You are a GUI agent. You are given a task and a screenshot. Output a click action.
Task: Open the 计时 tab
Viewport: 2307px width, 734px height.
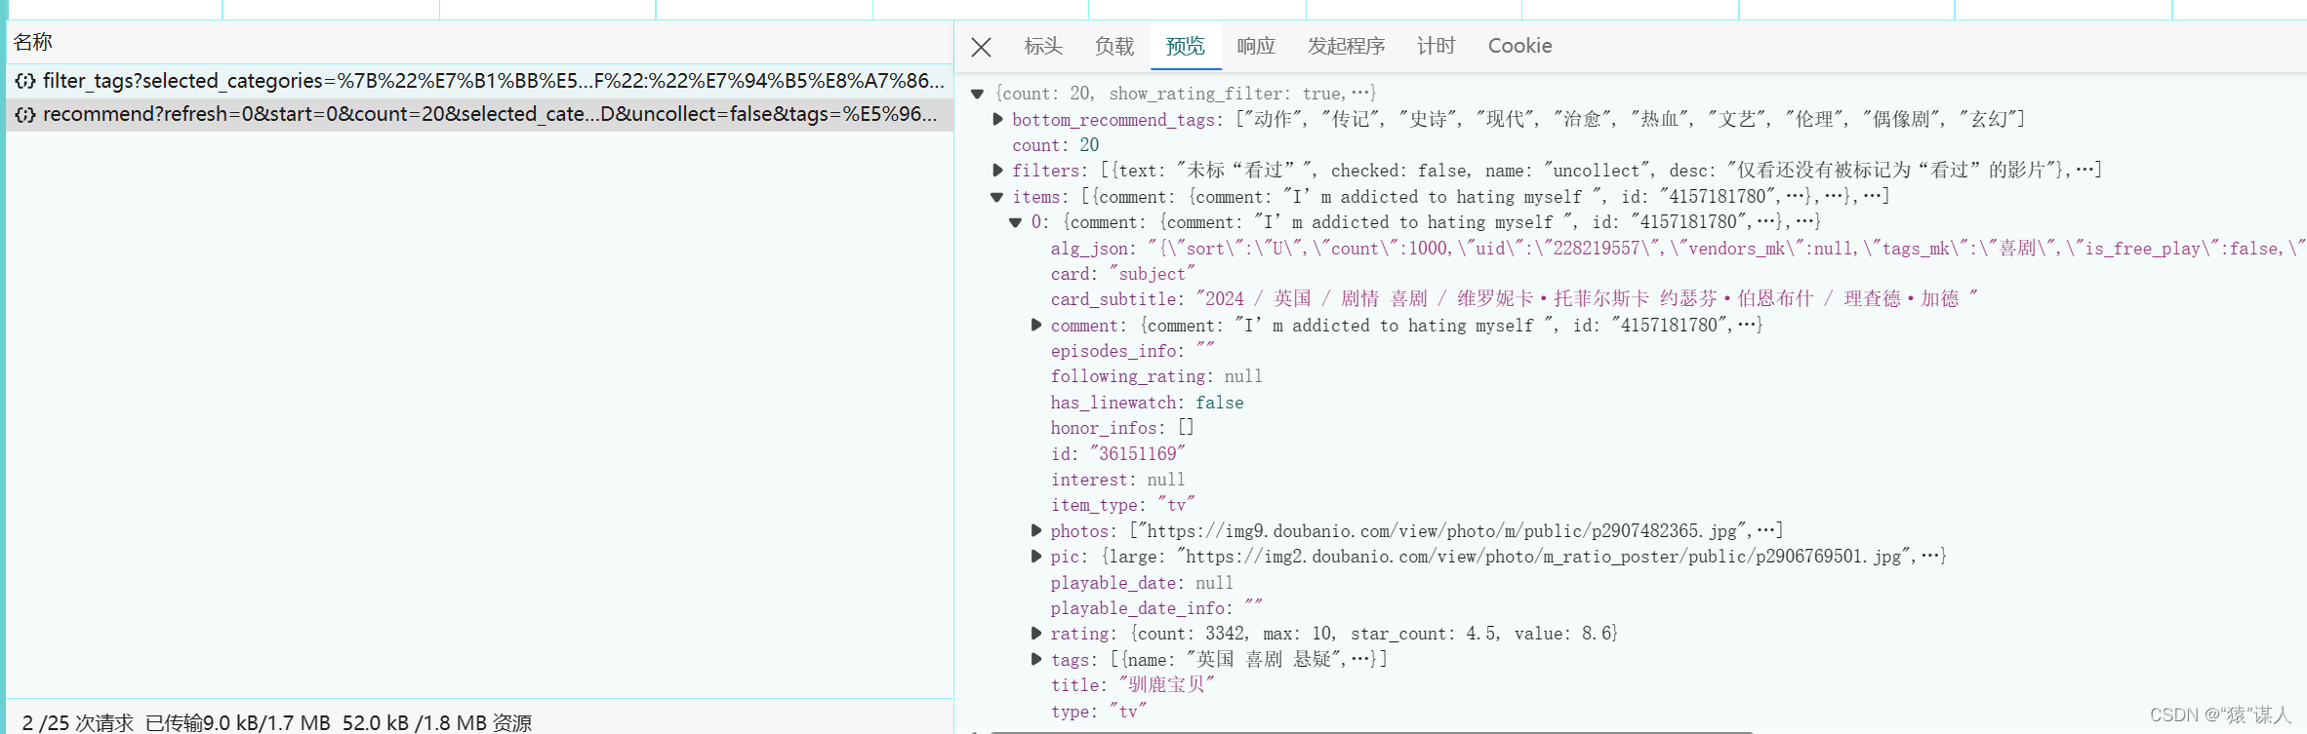1436,46
